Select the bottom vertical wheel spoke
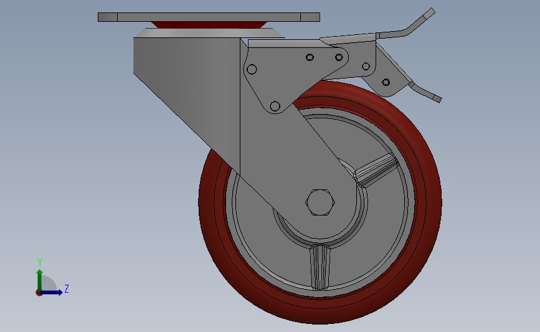 pos(320,267)
